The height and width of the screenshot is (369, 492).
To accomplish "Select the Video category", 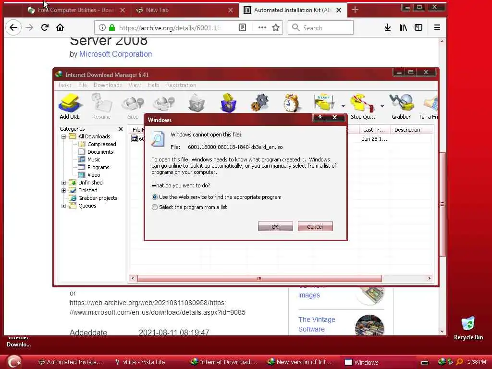I will pos(94,175).
